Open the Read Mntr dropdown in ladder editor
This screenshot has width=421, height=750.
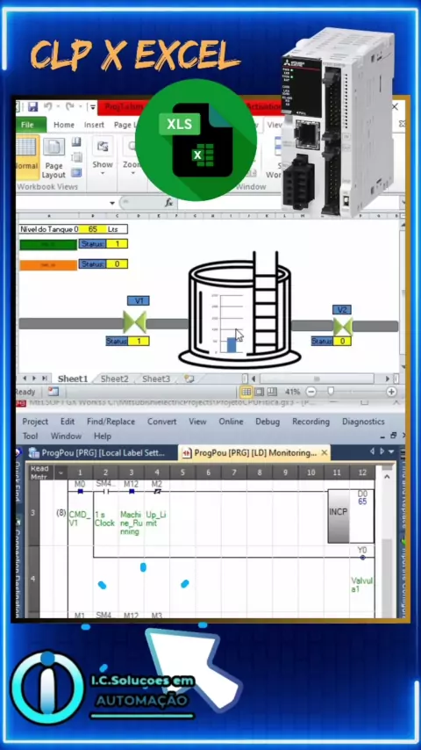pos(61,473)
